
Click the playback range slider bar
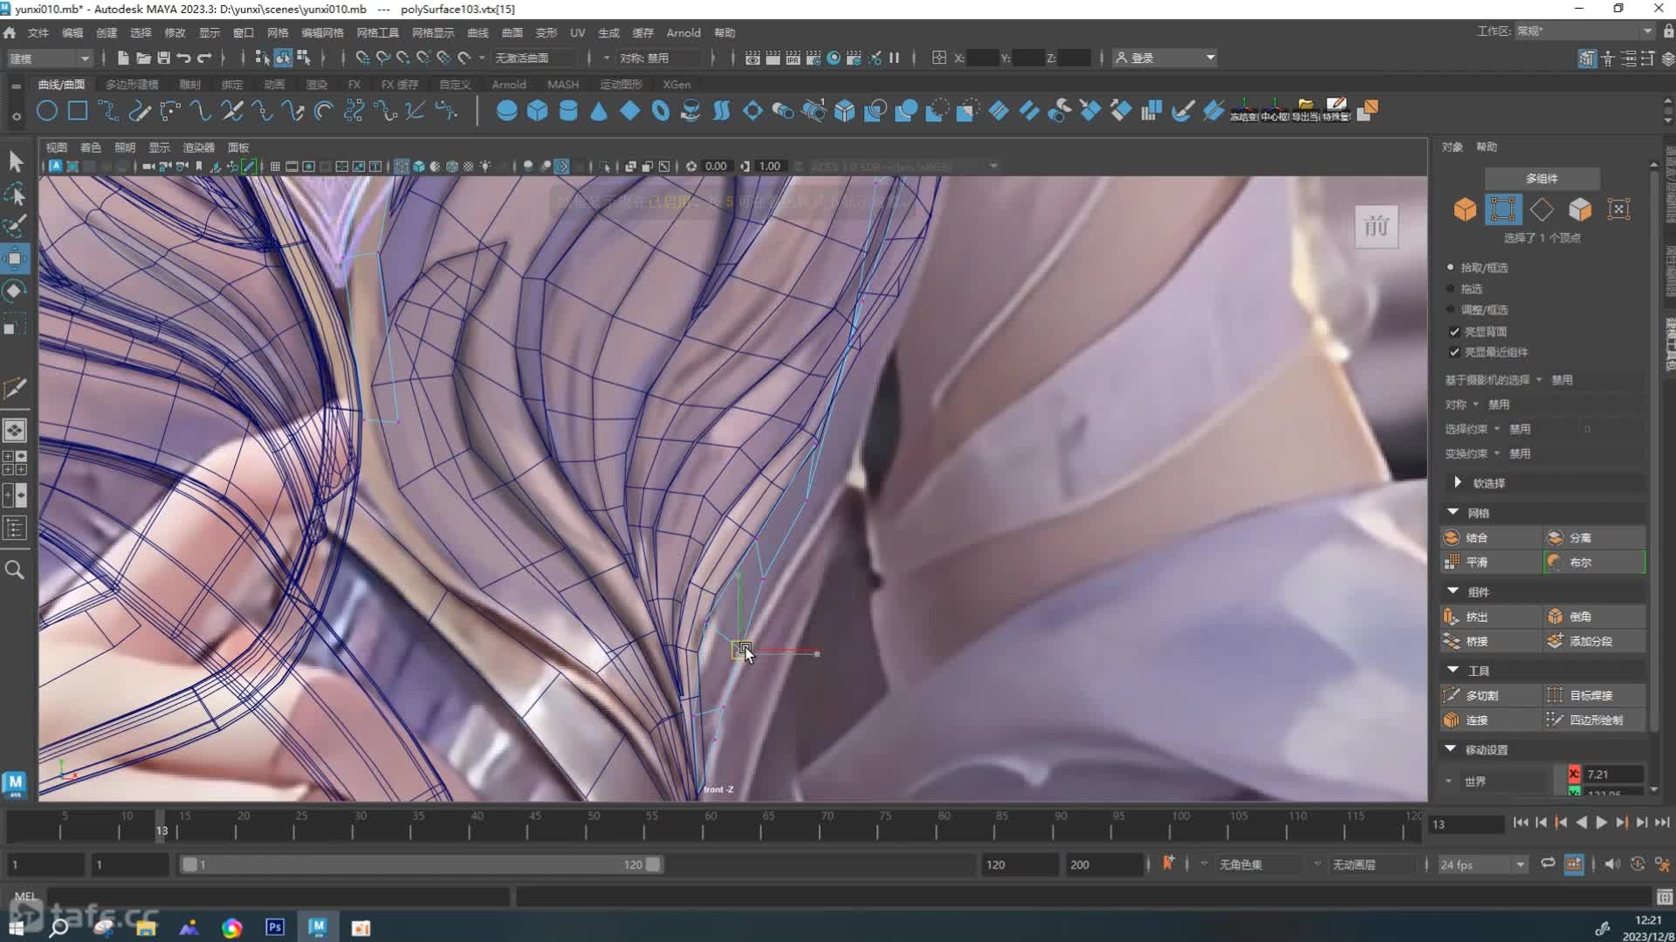pos(422,864)
